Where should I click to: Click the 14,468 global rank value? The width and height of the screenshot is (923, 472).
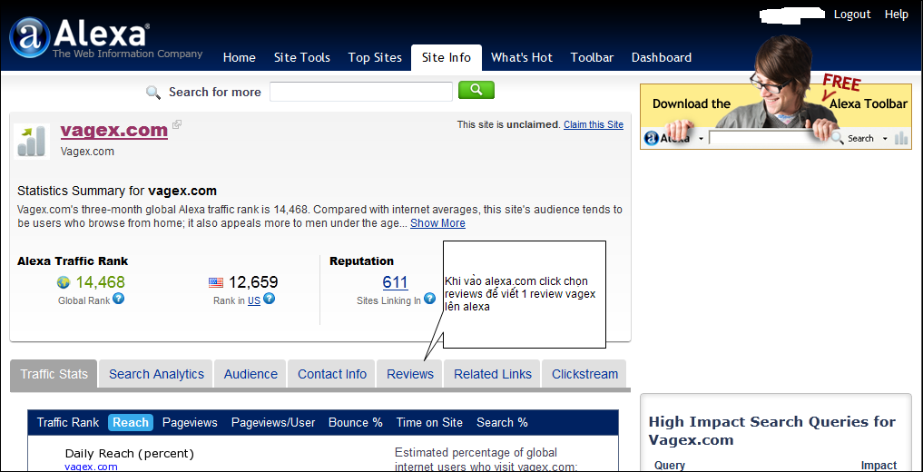(100, 282)
